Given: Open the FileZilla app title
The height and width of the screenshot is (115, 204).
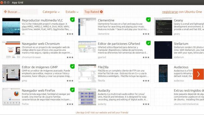Looking at the screenshot, I should point(103,67).
